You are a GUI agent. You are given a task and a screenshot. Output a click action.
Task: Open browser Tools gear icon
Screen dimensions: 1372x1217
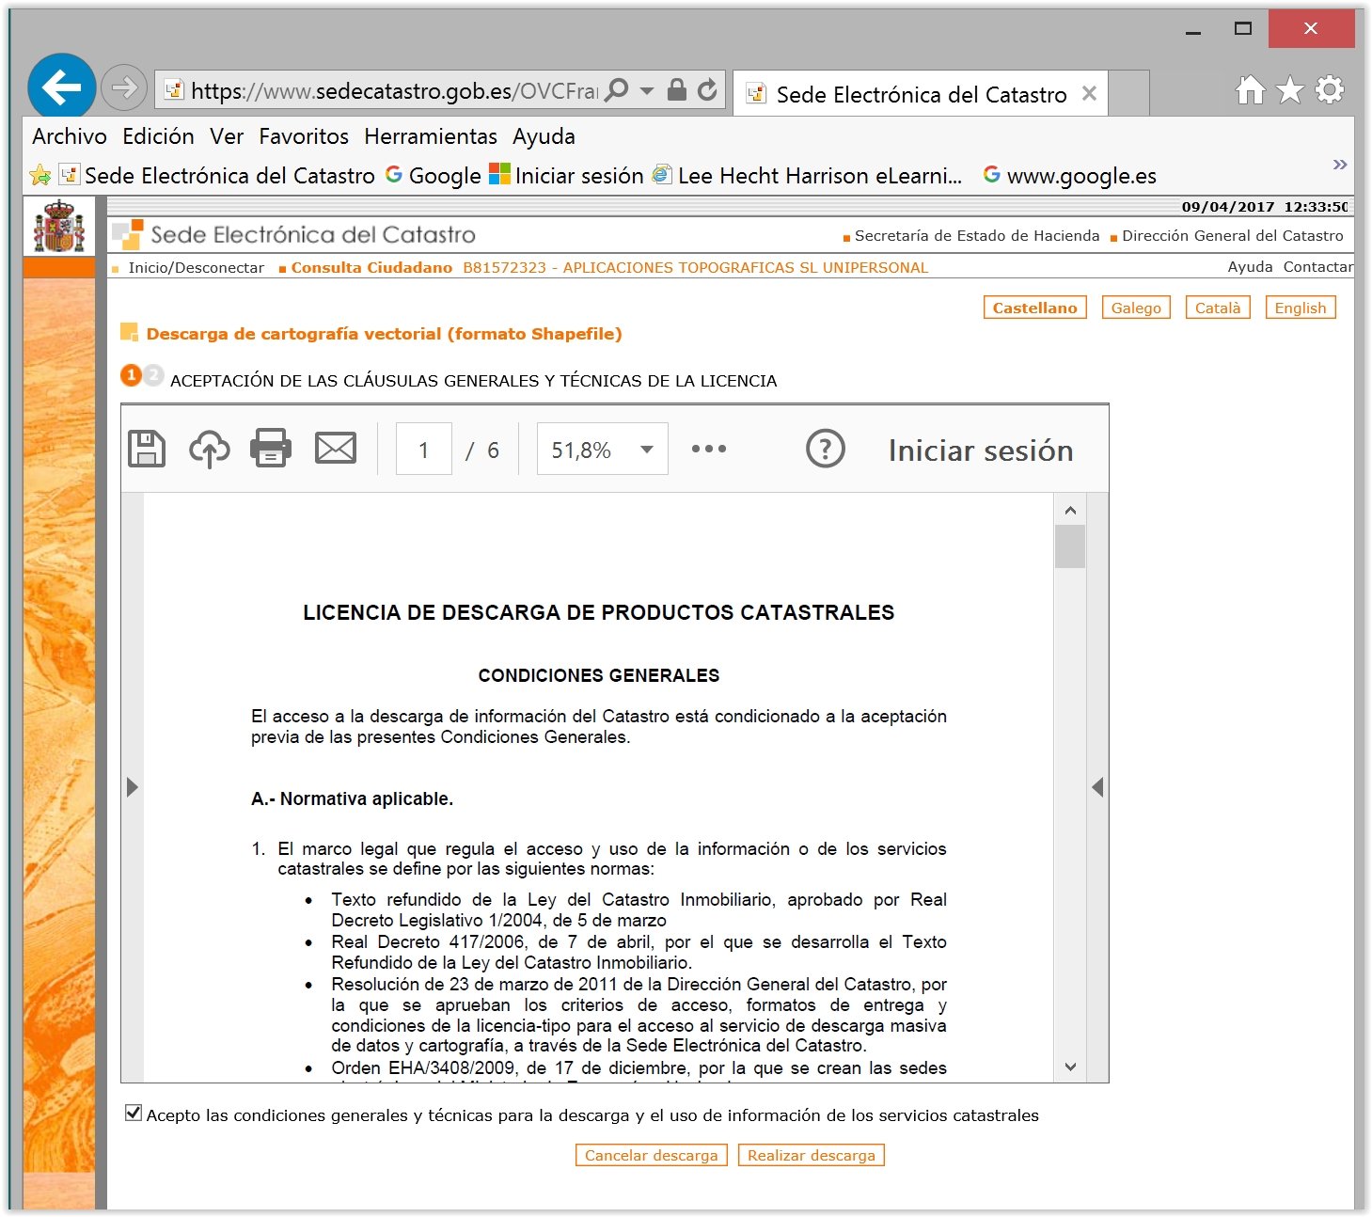[1330, 90]
